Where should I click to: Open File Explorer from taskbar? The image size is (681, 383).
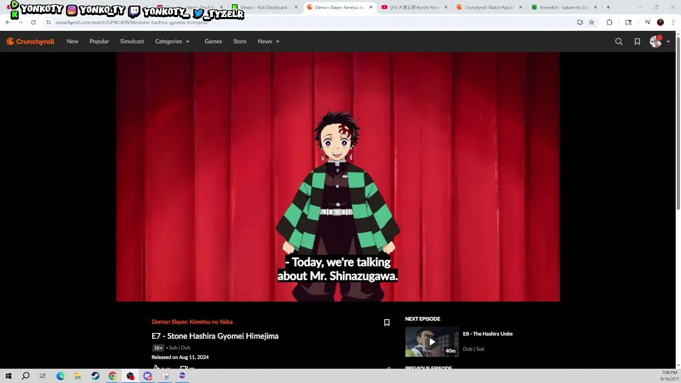pos(78,376)
